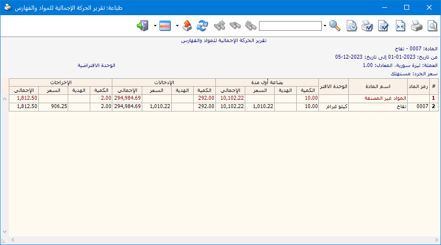Click row number 2 cell

point(434,107)
